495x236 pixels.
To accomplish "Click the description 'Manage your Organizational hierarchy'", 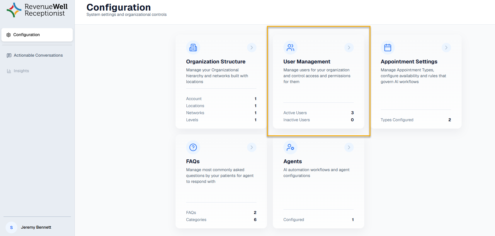I will click(217, 76).
